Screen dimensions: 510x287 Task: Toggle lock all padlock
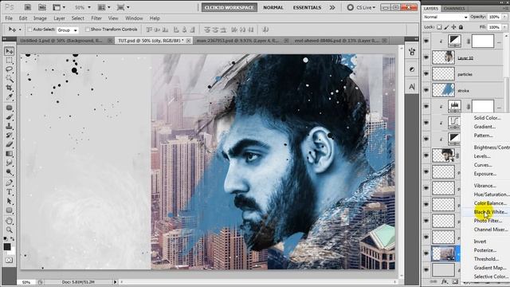(x=461, y=27)
